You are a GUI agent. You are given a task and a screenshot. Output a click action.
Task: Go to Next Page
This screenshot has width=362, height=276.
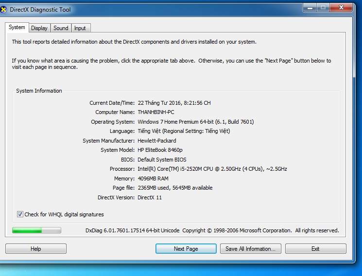pyautogui.click(x=186, y=249)
